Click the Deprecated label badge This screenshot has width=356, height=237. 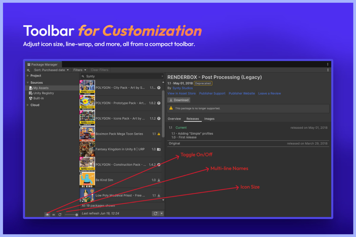pos(203,83)
